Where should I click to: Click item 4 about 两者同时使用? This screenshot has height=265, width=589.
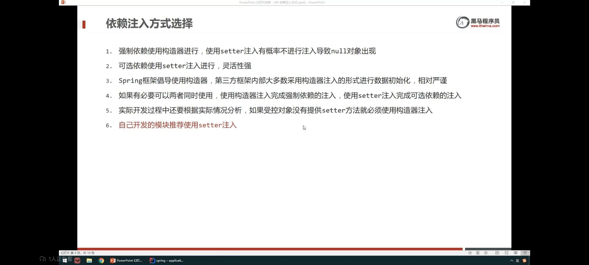pyautogui.click(x=290, y=95)
